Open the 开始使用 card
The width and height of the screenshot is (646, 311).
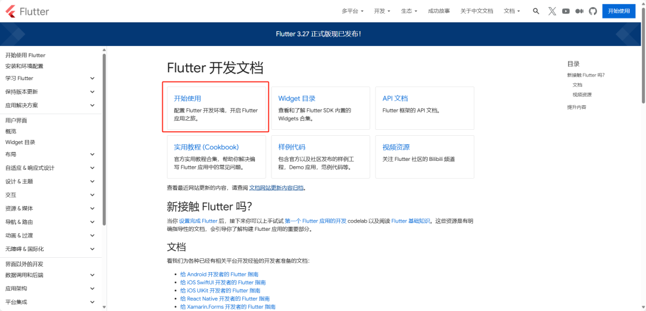coord(217,108)
